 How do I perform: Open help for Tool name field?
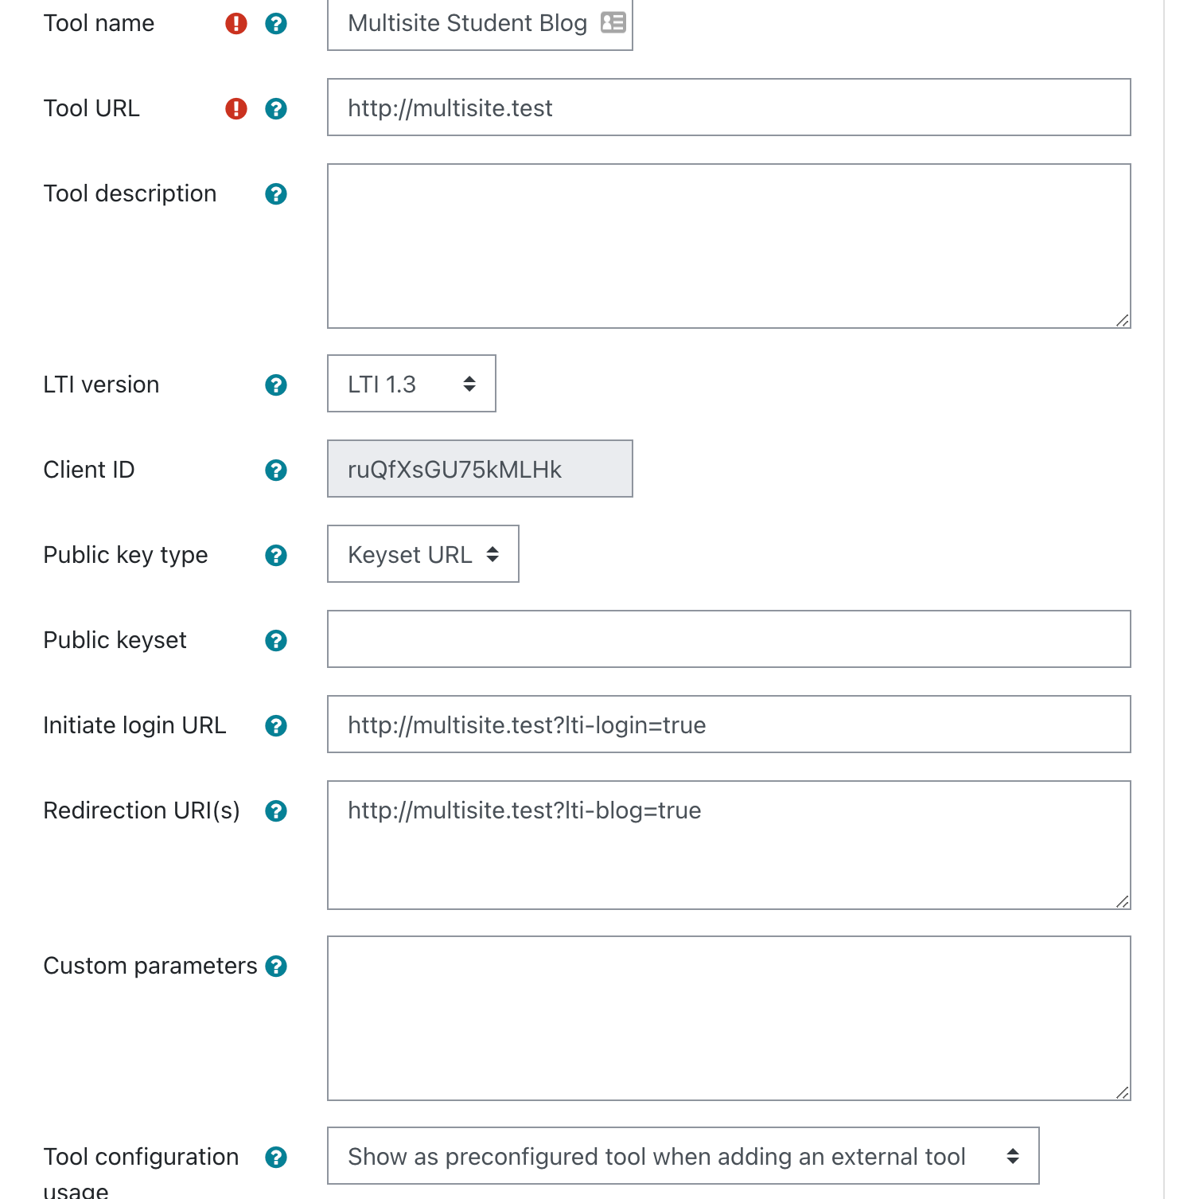276,24
